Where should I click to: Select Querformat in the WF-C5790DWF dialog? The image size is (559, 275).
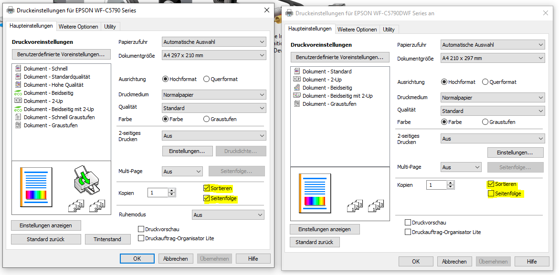(485, 82)
